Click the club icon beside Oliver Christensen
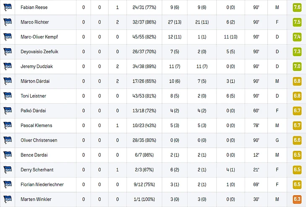Screen dimensions: 306x207 8,140
